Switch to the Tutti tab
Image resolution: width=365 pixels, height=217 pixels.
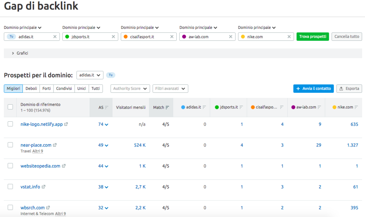tap(96, 88)
